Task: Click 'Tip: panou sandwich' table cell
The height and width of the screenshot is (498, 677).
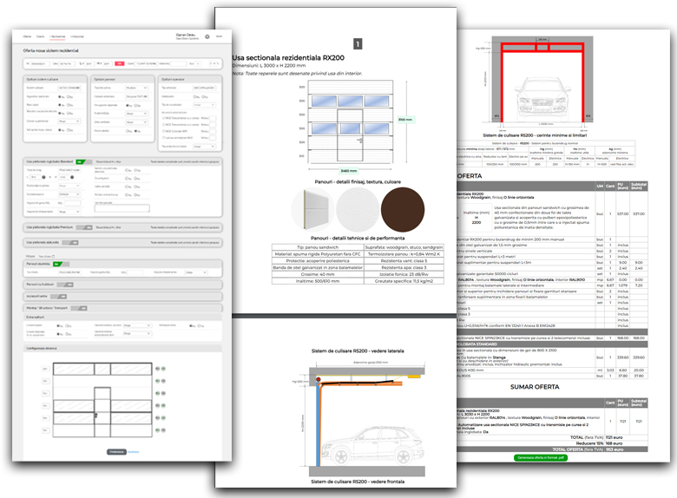Action: coord(318,247)
